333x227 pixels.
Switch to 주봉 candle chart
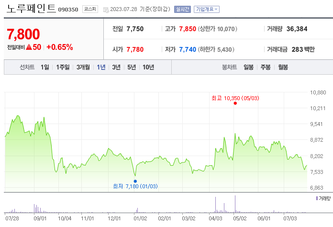click(266, 67)
